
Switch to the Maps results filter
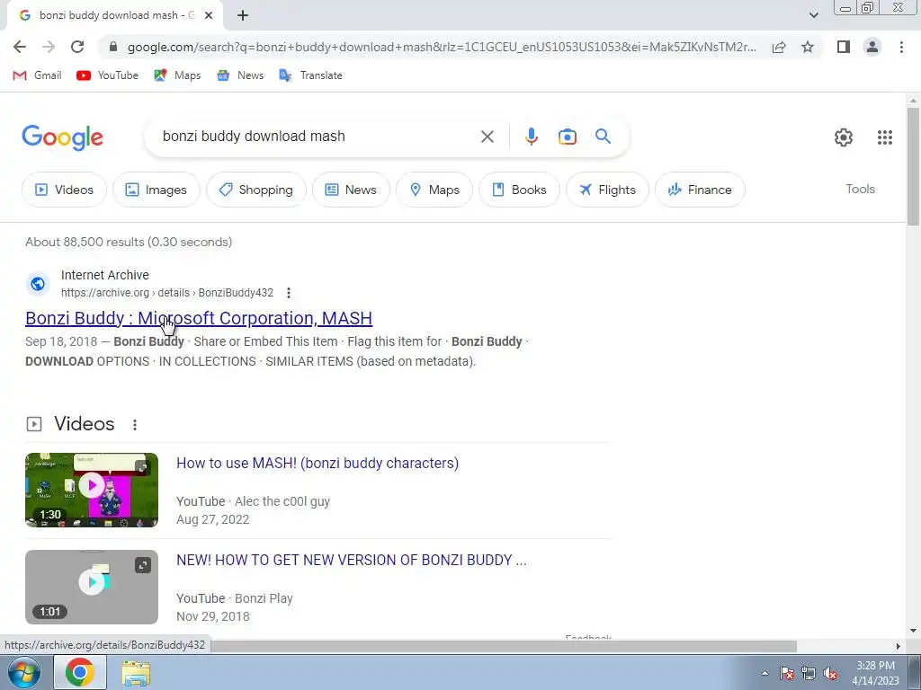coord(434,190)
